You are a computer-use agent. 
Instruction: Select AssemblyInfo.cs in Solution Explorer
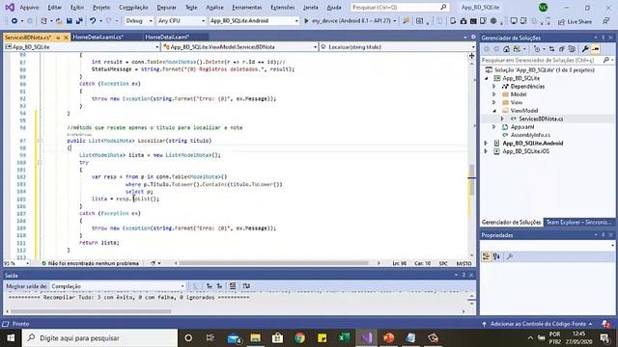point(530,135)
